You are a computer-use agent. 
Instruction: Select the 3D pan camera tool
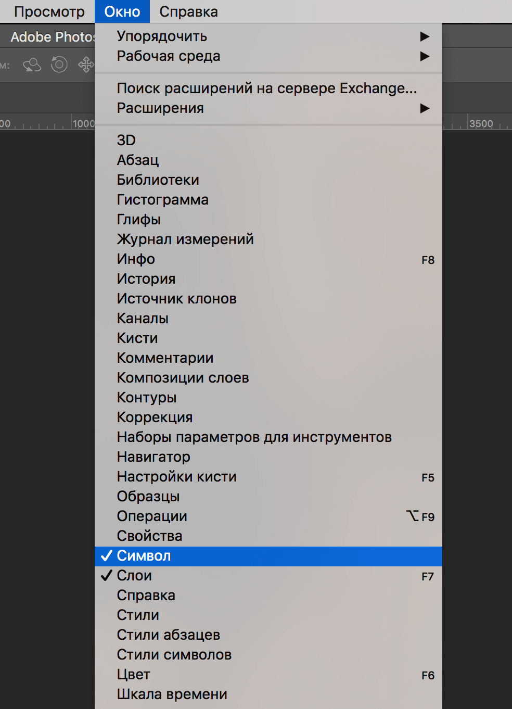click(86, 65)
